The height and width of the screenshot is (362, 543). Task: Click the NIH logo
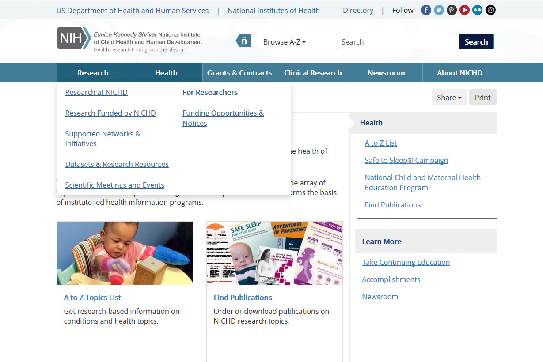tap(73, 38)
